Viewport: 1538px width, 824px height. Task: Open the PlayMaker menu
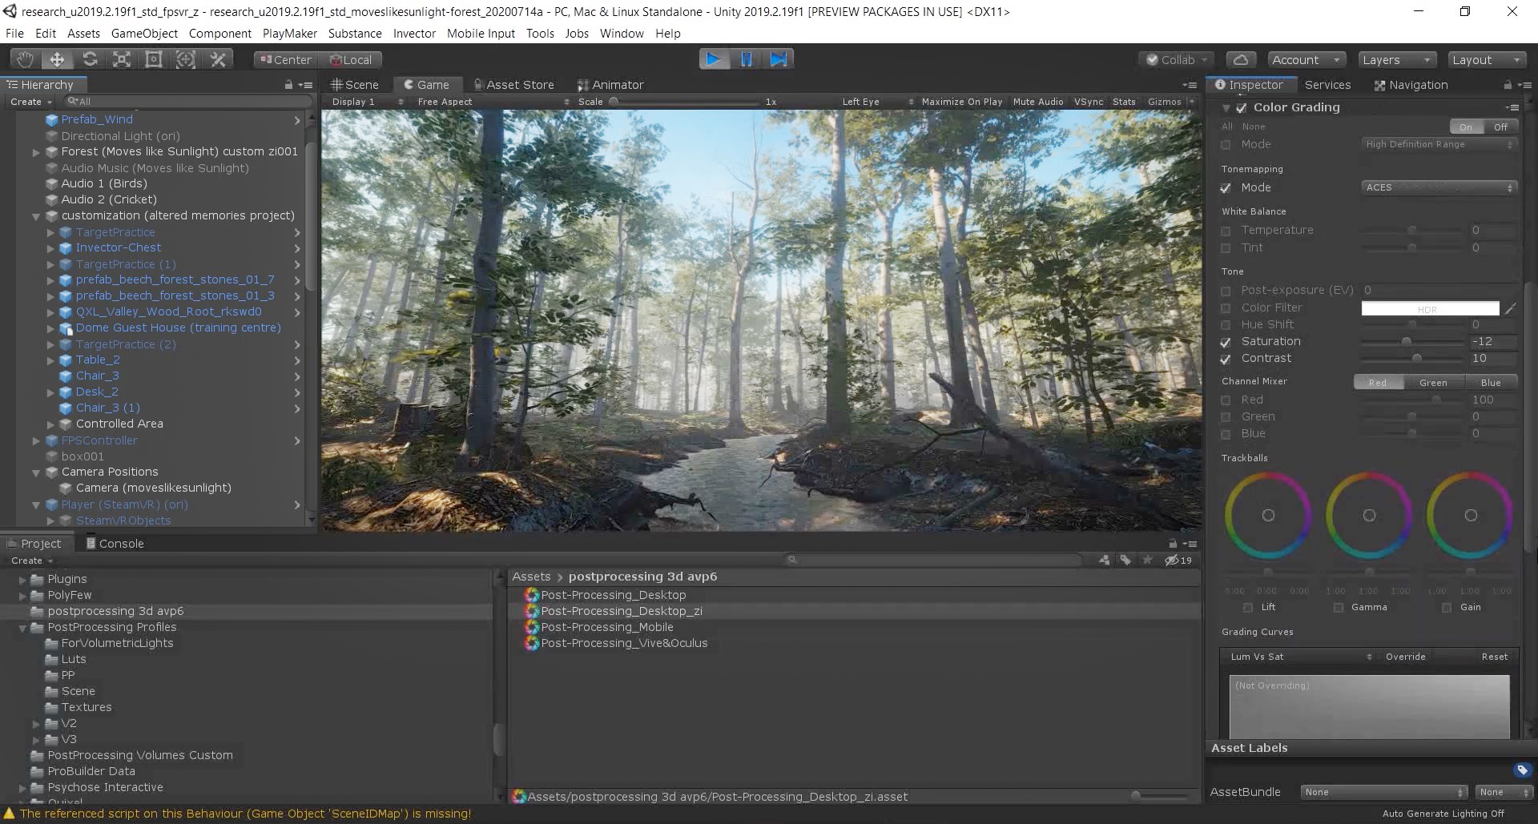click(x=289, y=34)
